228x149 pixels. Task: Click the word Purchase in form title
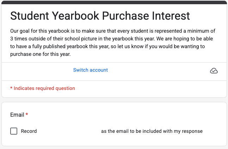[125, 16]
